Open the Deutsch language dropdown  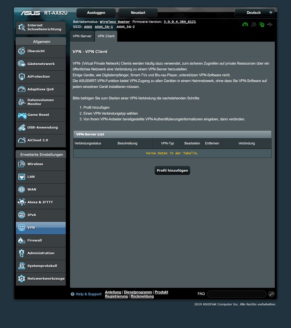[x=255, y=13]
